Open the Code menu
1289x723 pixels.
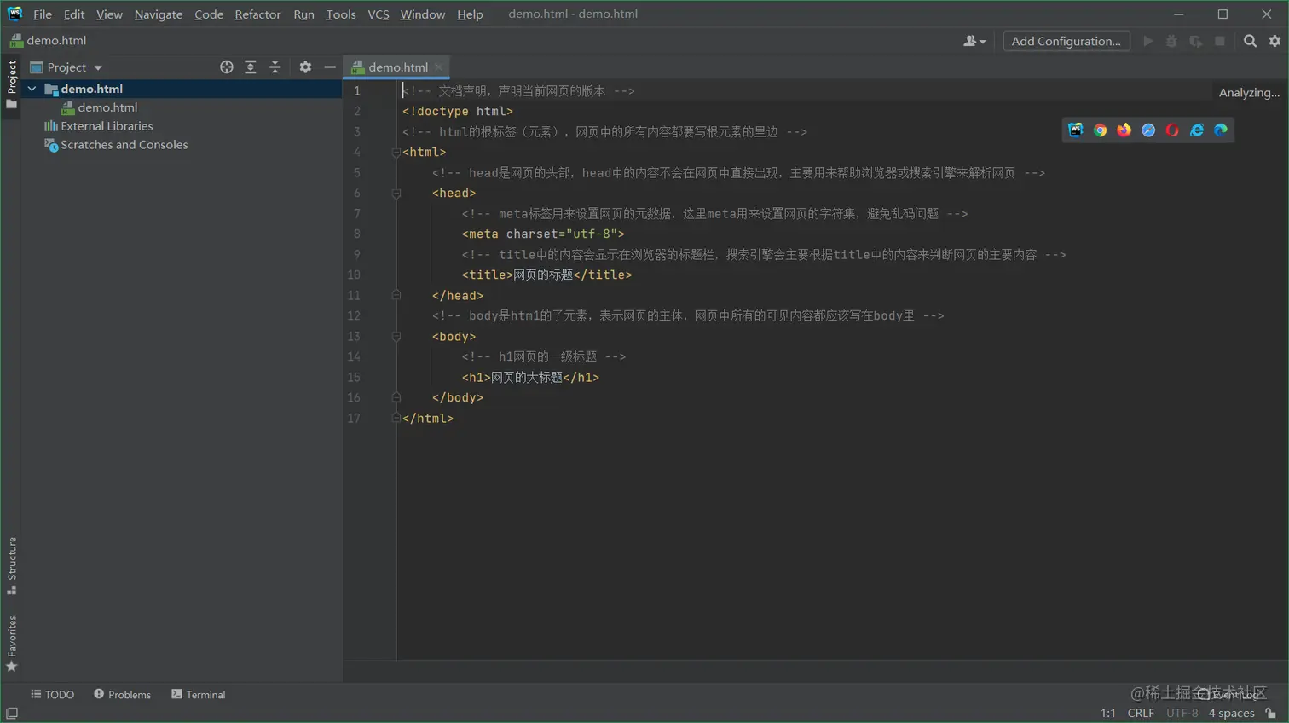(x=209, y=14)
